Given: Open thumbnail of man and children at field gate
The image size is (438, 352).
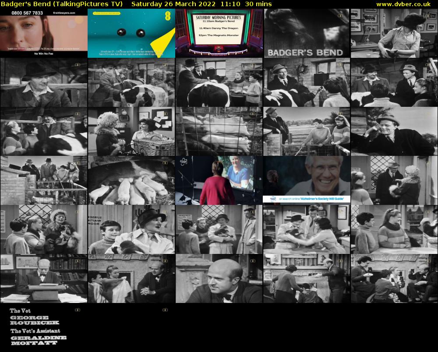Looking at the screenshot, I should click(x=307, y=131).
